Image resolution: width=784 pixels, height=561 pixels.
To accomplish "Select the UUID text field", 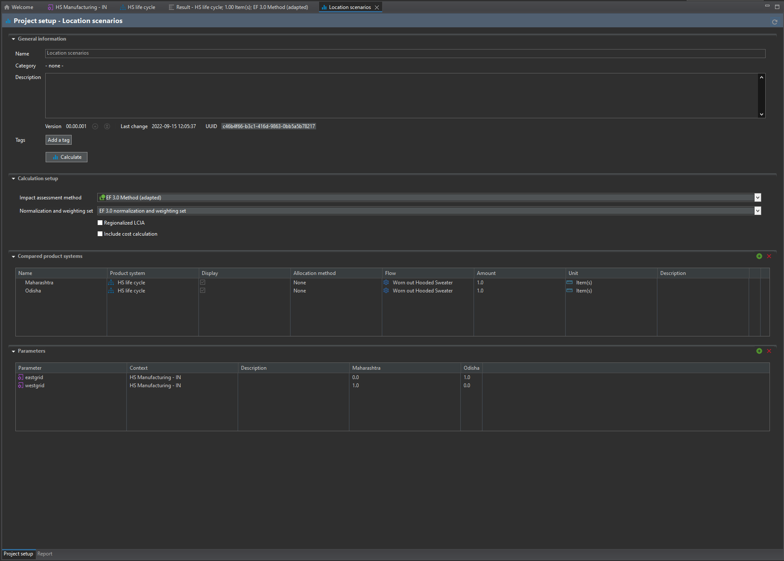I will [269, 126].
